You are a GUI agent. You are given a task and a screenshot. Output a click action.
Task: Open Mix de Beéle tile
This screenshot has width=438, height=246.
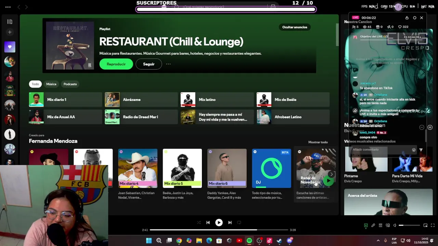tap(293, 99)
